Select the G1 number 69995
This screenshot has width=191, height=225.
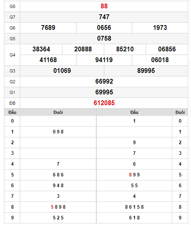tap(104, 92)
